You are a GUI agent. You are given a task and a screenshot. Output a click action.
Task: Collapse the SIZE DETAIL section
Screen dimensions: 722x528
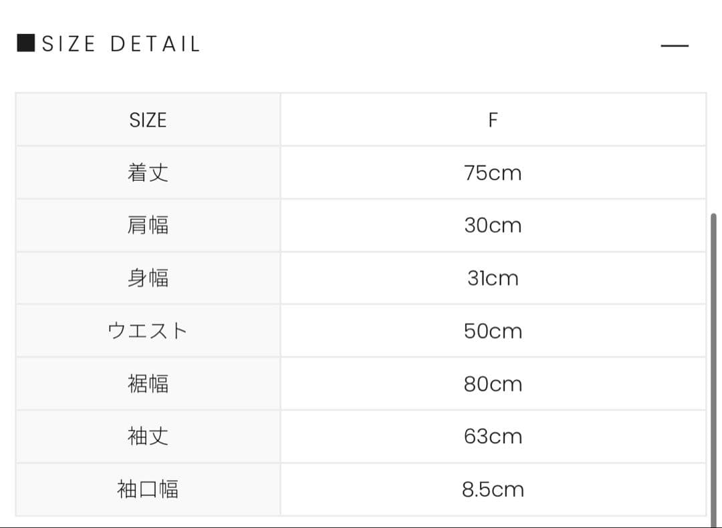[674, 45]
